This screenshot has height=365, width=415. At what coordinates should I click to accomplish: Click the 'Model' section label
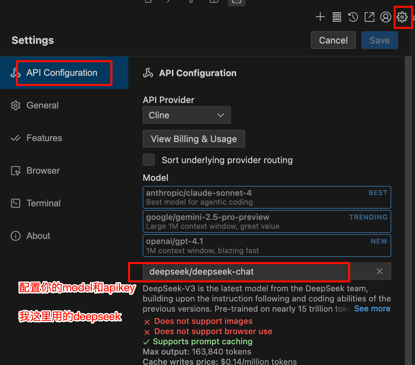click(156, 178)
